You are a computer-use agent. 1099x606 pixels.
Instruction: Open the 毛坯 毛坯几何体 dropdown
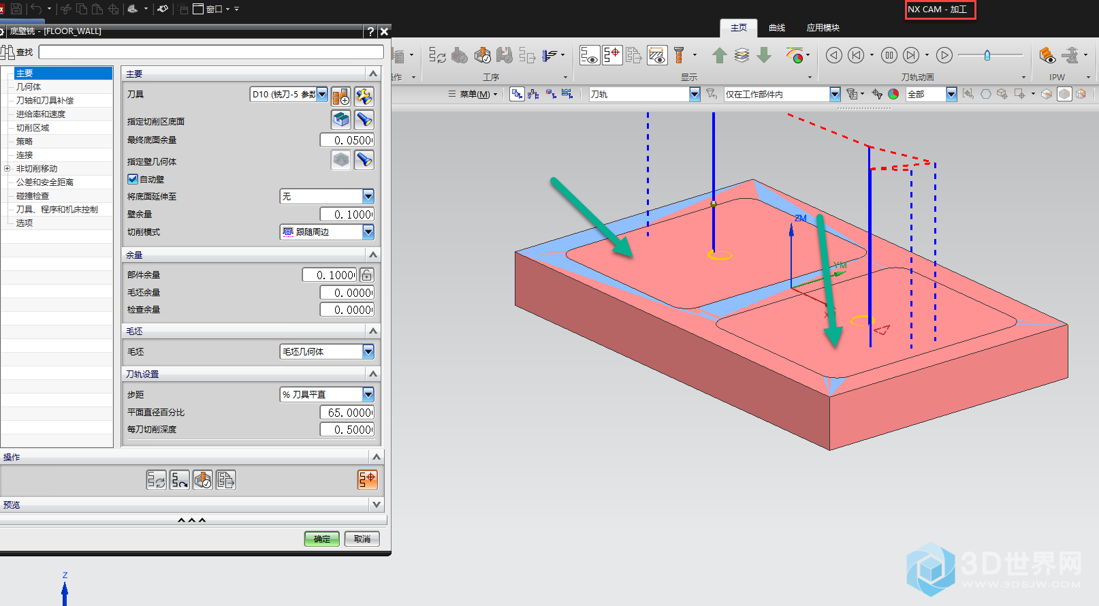(368, 351)
